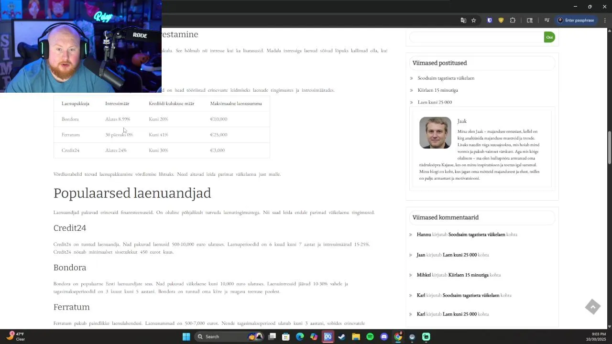Open the OBS Studio taskbar icon
Image resolution: width=612 pixels, height=344 pixels.
tap(412, 337)
